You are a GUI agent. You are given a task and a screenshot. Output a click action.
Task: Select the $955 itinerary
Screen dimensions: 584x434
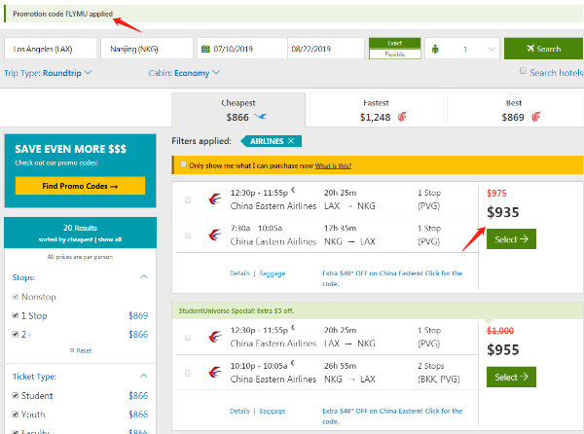click(x=511, y=377)
